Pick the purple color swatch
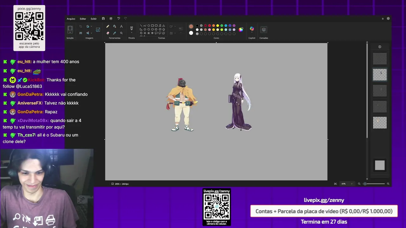Image resolution: width=406 pixels, height=228 pixels. tap(234, 26)
